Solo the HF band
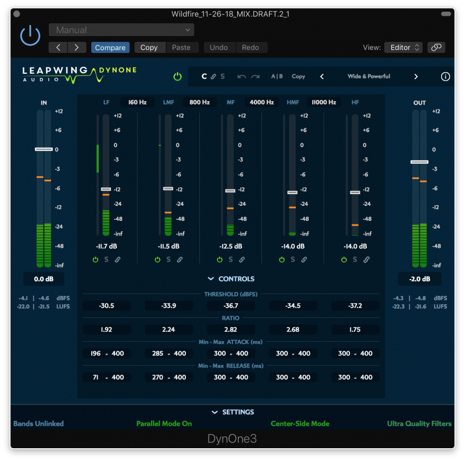 [x=355, y=260]
